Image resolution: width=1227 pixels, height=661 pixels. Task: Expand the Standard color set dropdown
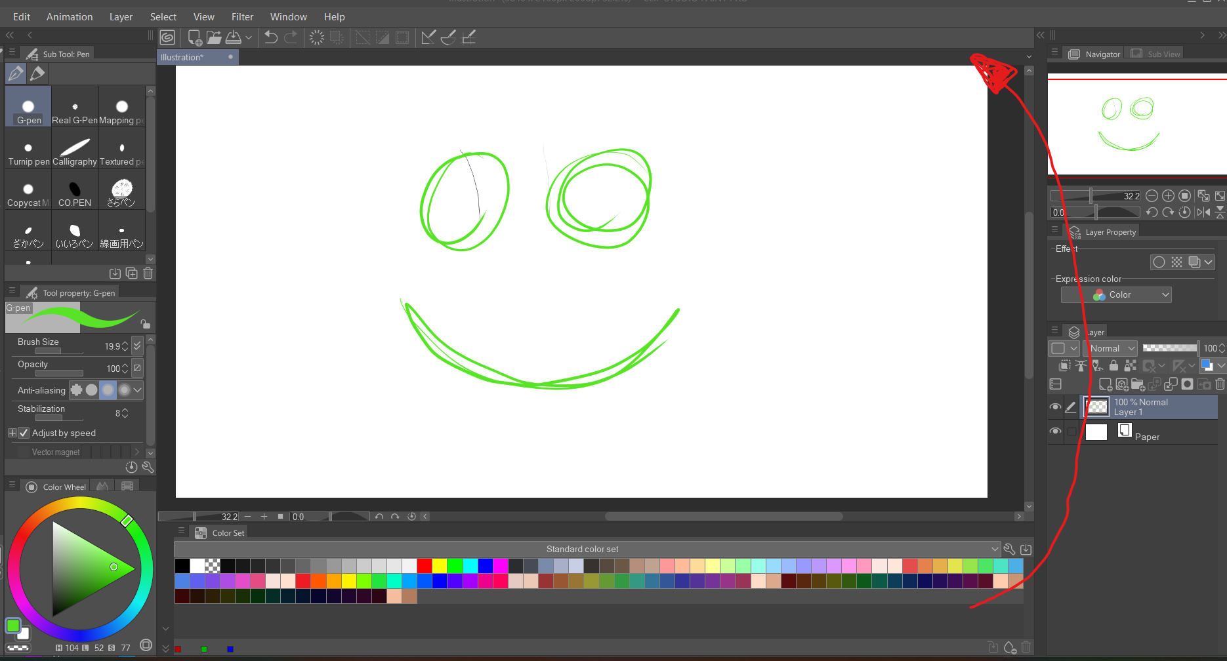[995, 549]
